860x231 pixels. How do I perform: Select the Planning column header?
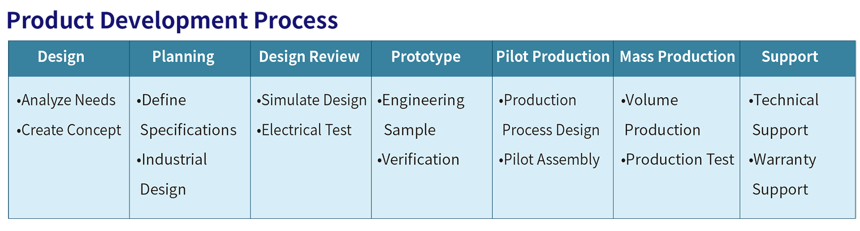(x=183, y=56)
